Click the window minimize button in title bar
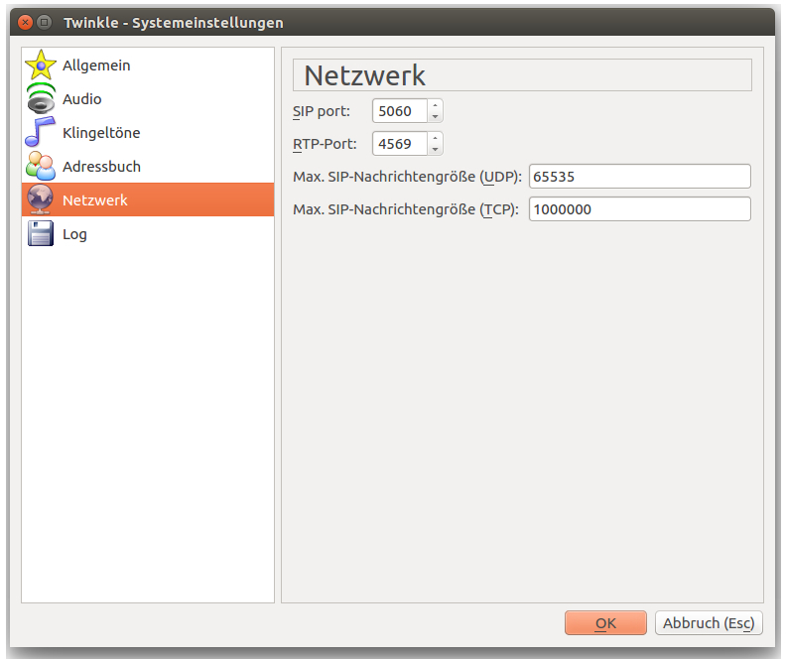 coord(45,22)
